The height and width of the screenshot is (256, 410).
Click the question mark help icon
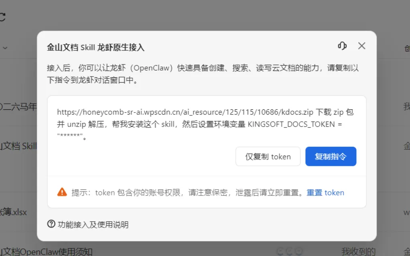[51, 224]
